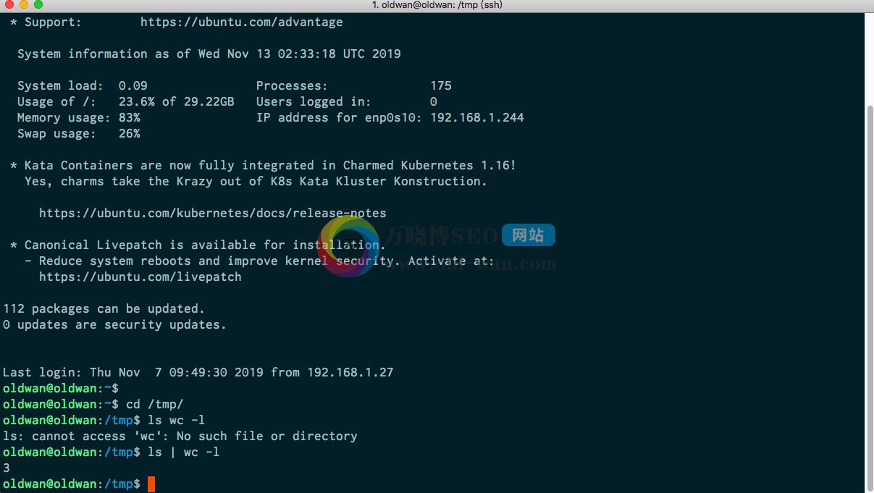Click the red close window button
The height and width of the screenshot is (493, 874).
(9, 5)
